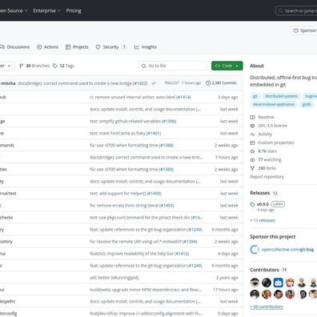
Task: Click Report repository link
Action: tap(267, 177)
